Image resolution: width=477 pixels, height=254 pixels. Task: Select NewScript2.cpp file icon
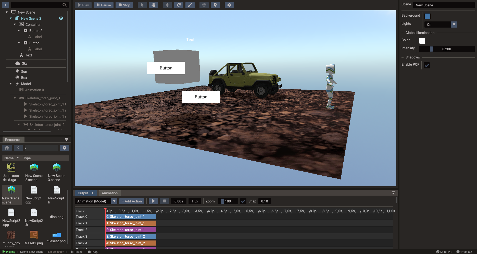(x=11, y=212)
